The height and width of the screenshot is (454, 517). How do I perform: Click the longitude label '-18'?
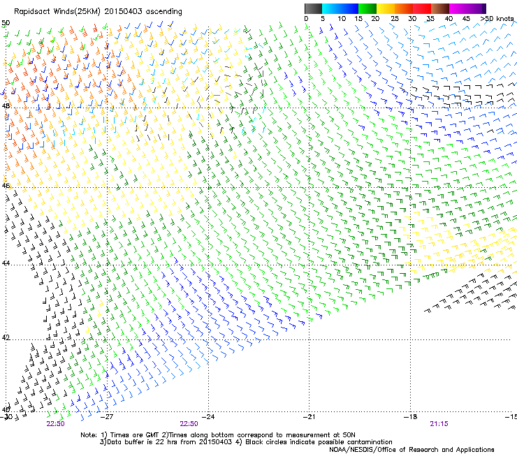[x=410, y=416]
